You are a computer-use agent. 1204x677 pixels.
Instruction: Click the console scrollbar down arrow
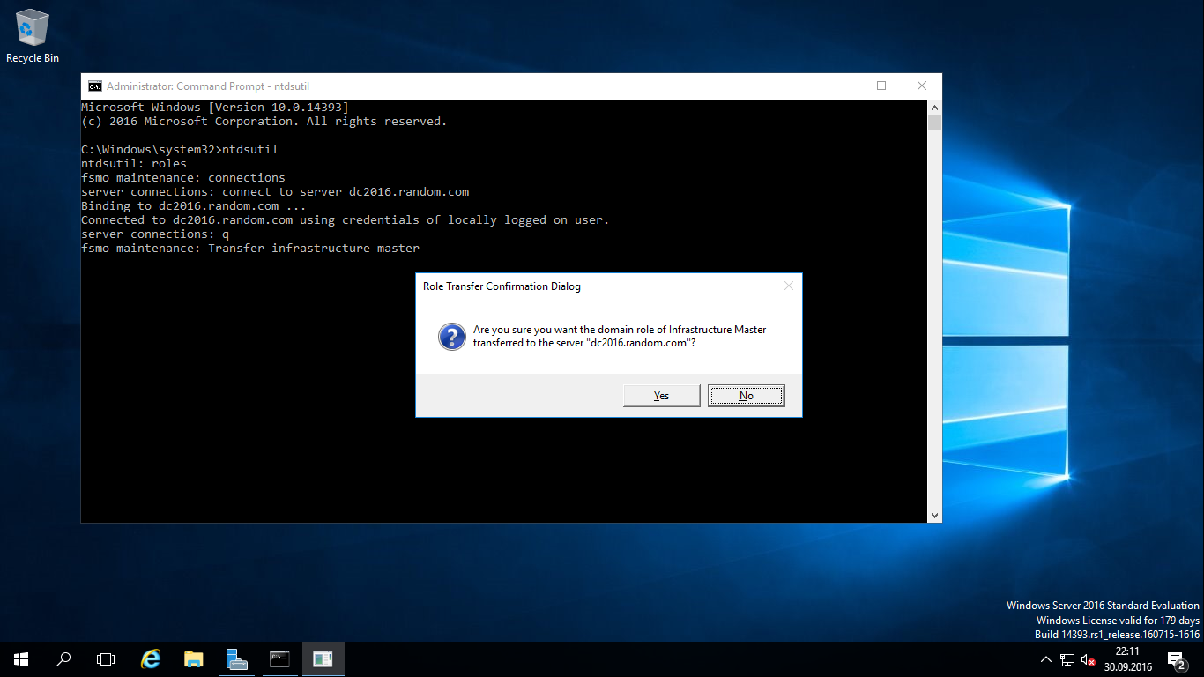934,515
